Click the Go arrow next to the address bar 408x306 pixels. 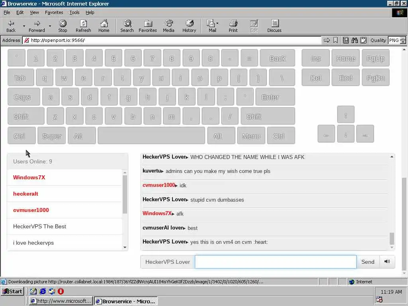coord(327,40)
